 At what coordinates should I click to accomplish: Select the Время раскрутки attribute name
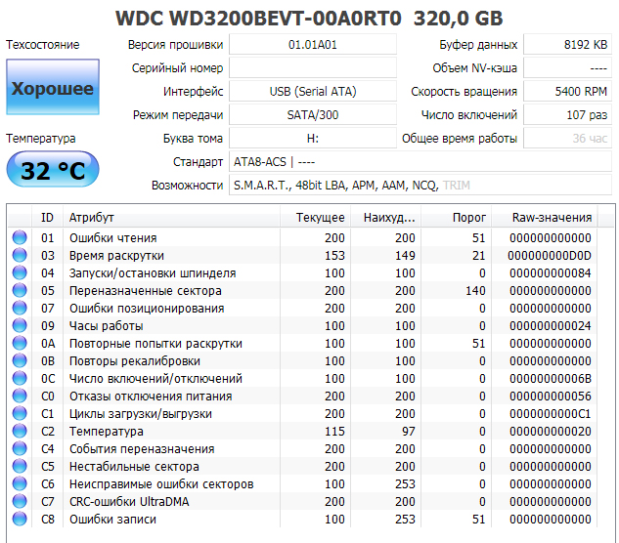(x=116, y=256)
